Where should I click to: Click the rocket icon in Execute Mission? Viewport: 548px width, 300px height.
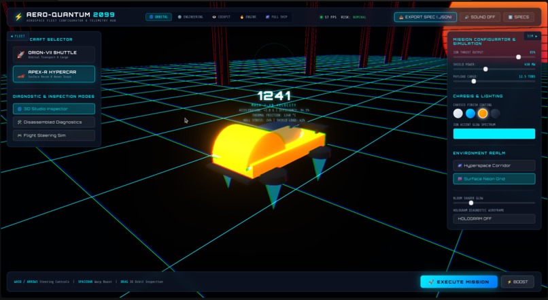click(431, 282)
